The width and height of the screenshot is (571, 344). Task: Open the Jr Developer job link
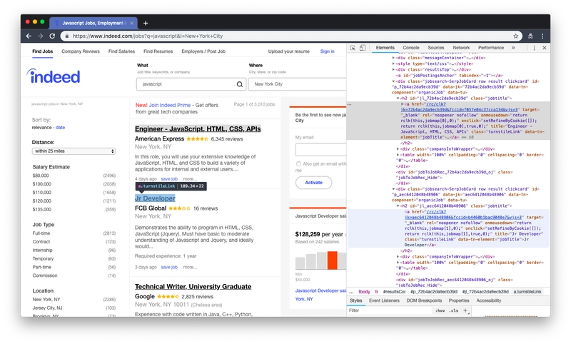tap(155, 198)
